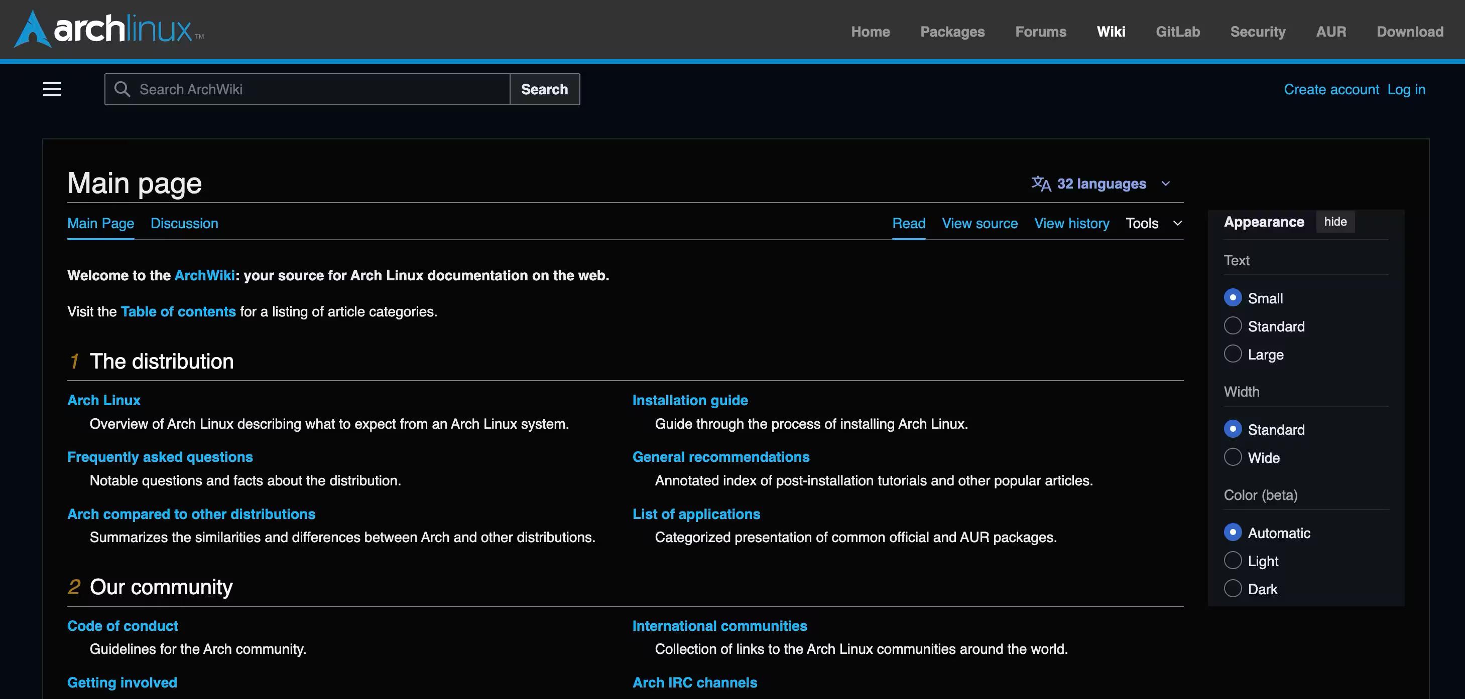
Task: Open the Packages nav item
Action: 952,32
